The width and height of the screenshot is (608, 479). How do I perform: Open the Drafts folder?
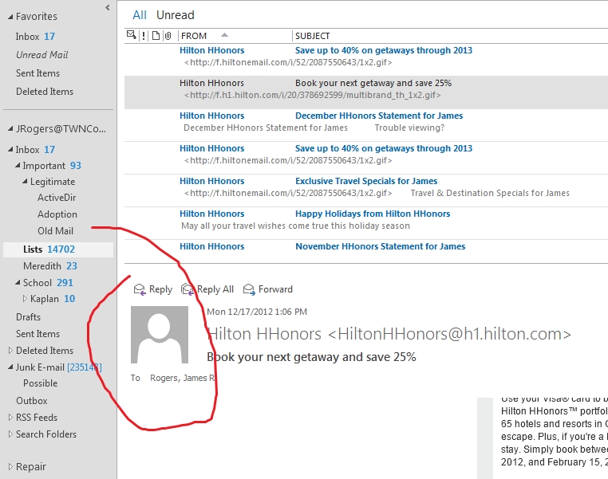pos(28,316)
